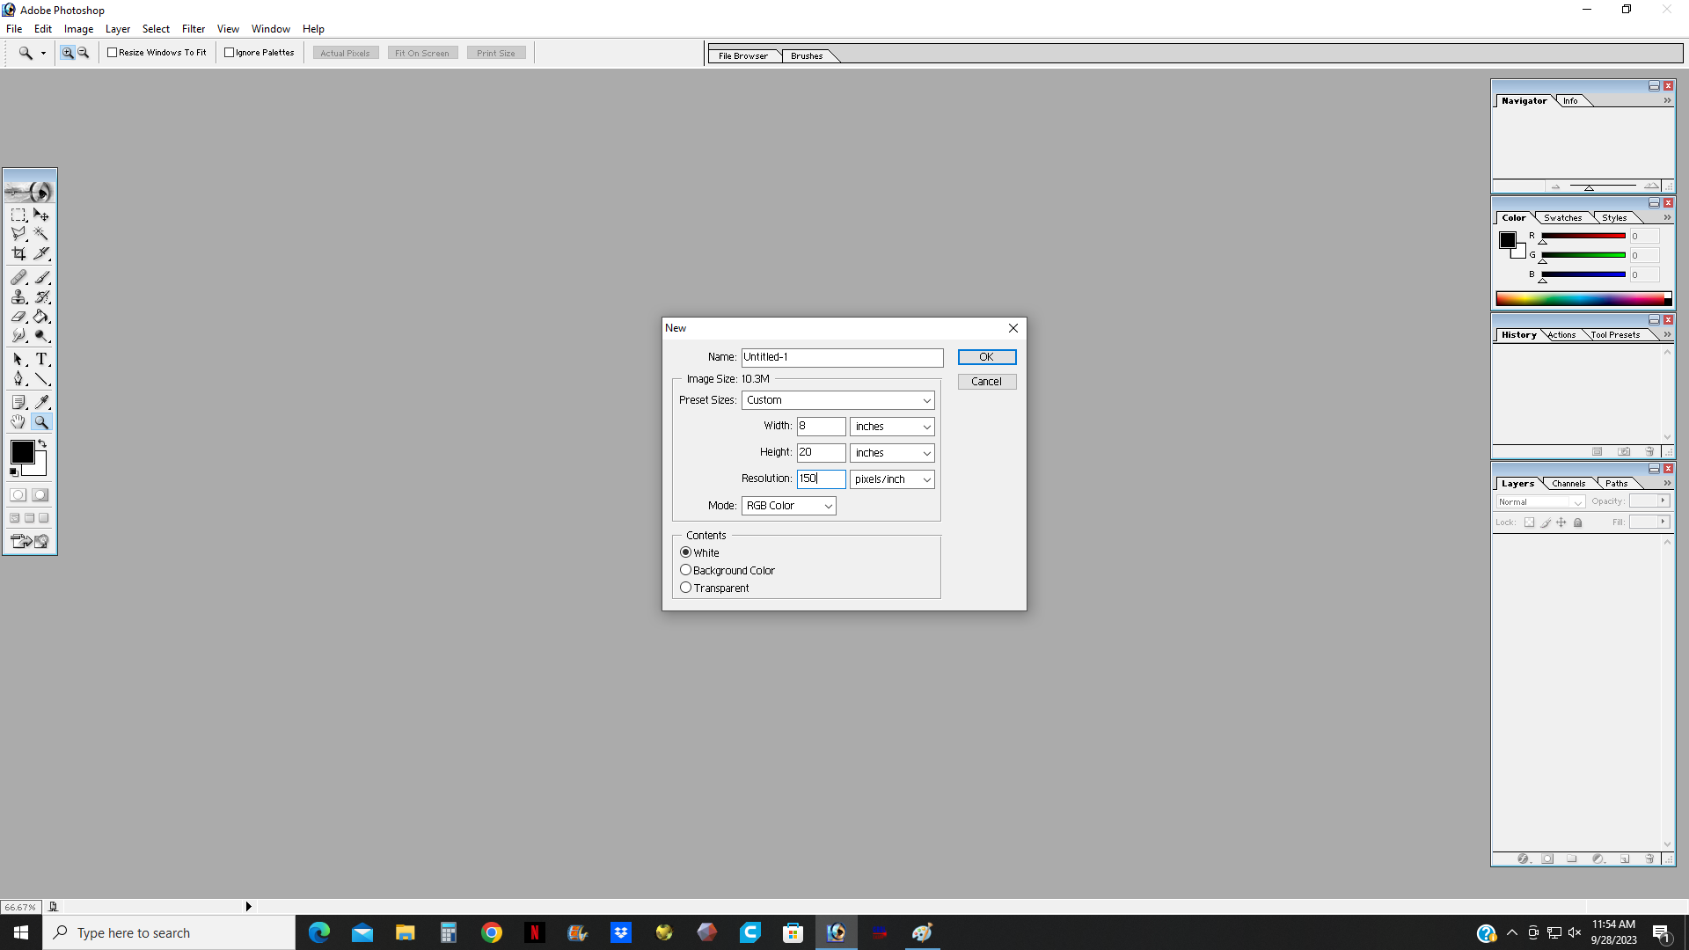Choose Transparent contents radio option
The width and height of the screenshot is (1689, 950).
pos(686,588)
